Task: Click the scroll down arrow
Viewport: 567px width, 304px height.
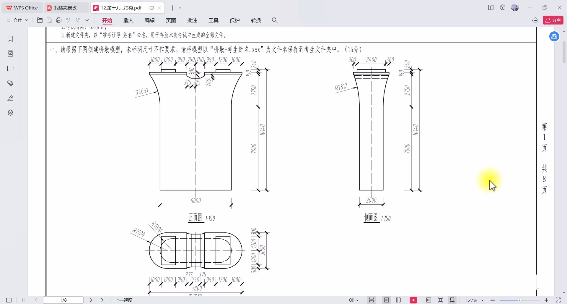Action: 564,293
